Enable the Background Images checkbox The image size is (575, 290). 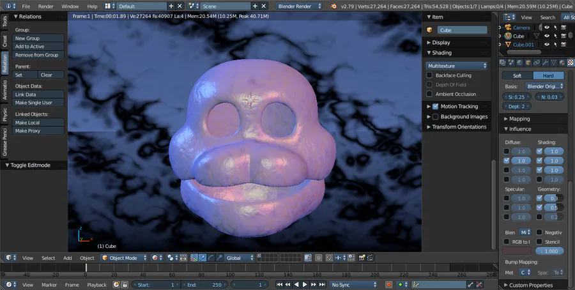tap(435, 117)
